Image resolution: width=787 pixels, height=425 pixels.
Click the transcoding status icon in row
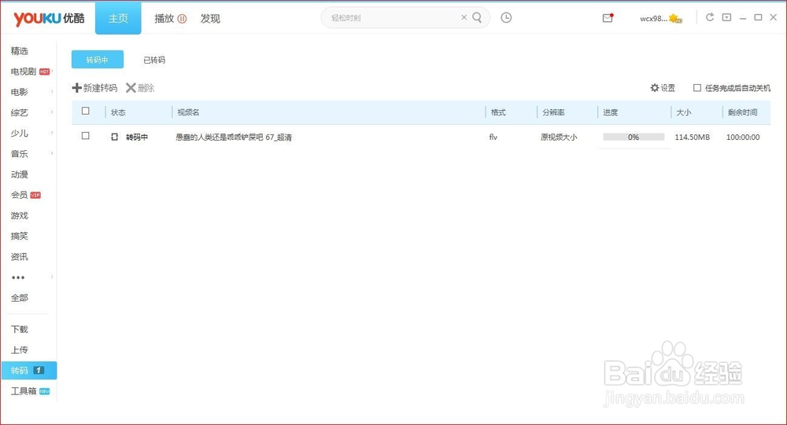[114, 137]
